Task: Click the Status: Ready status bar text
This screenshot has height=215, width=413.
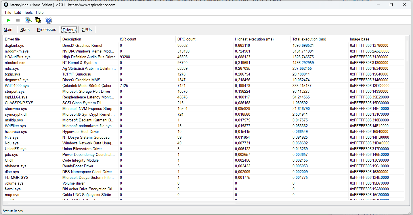Action: pos(13,211)
